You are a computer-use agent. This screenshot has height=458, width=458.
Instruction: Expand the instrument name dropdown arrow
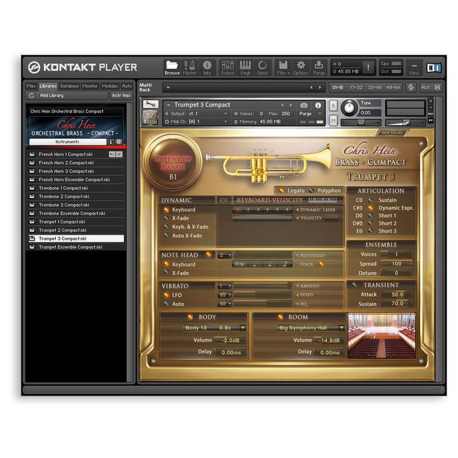[169, 105]
